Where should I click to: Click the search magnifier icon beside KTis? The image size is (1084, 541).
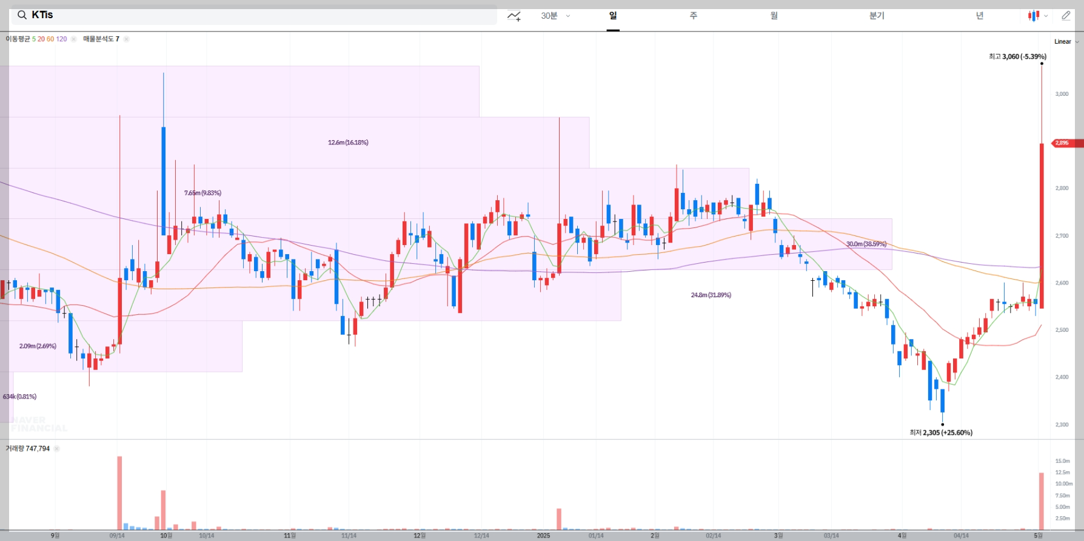pyautogui.click(x=22, y=15)
